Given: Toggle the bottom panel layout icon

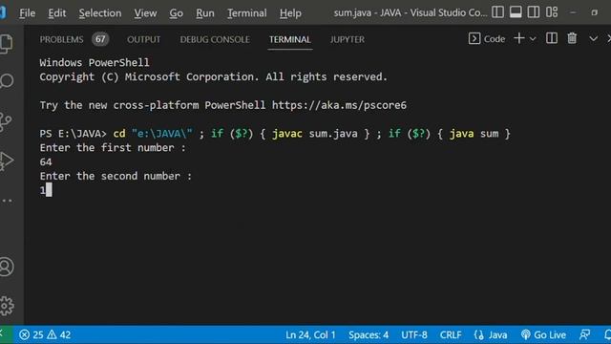Looking at the screenshot, I should pos(516,12).
